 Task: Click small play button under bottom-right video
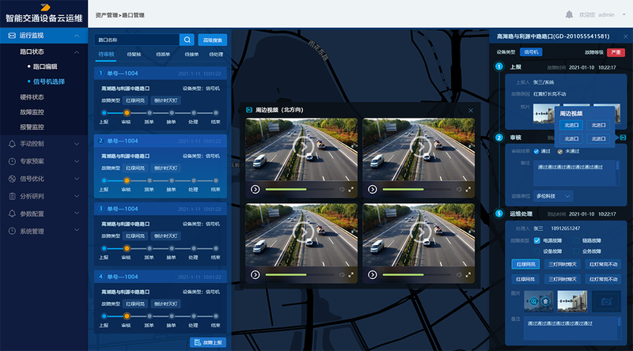click(x=372, y=275)
